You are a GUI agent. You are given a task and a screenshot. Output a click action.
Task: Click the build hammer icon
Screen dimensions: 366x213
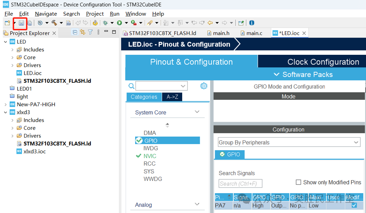pos(54,23)
